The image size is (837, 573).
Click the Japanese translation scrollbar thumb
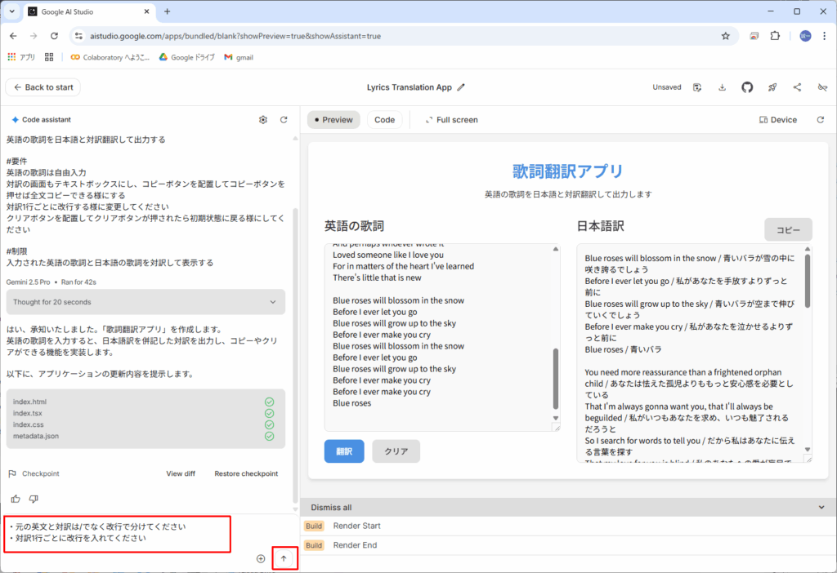(x=808, y=281)
